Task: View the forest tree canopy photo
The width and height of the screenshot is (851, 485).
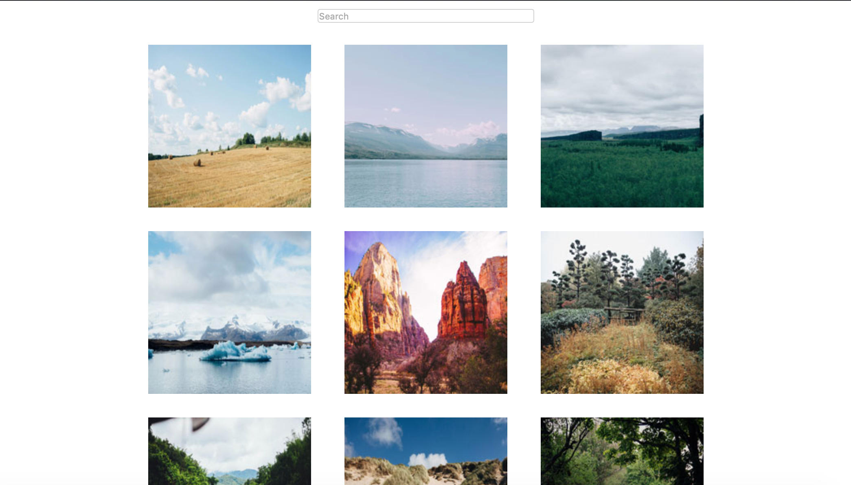Action: [622, 451]
